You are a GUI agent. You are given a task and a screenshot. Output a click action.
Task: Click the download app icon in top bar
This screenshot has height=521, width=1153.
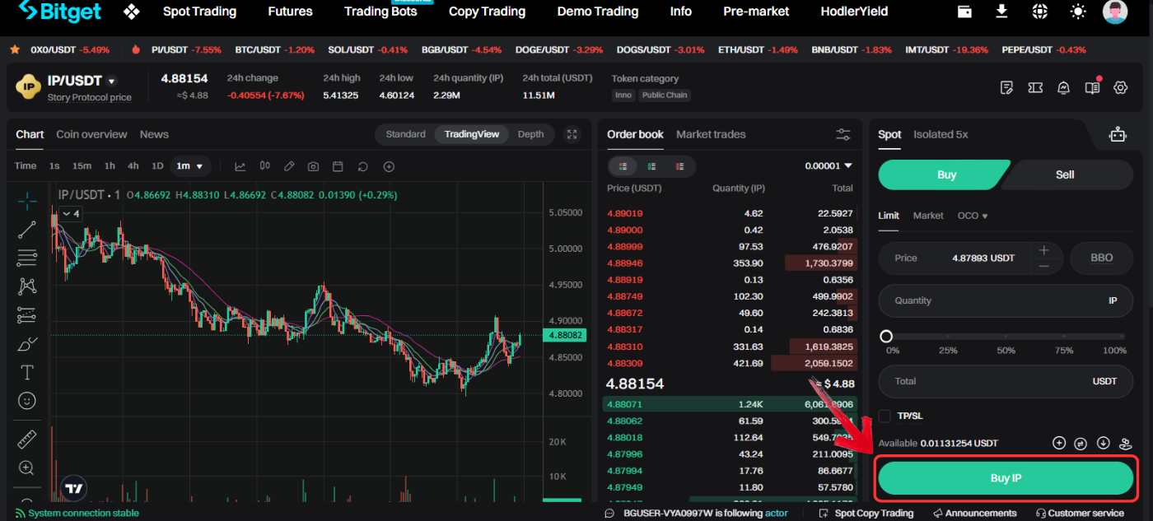click(1001, 11)
